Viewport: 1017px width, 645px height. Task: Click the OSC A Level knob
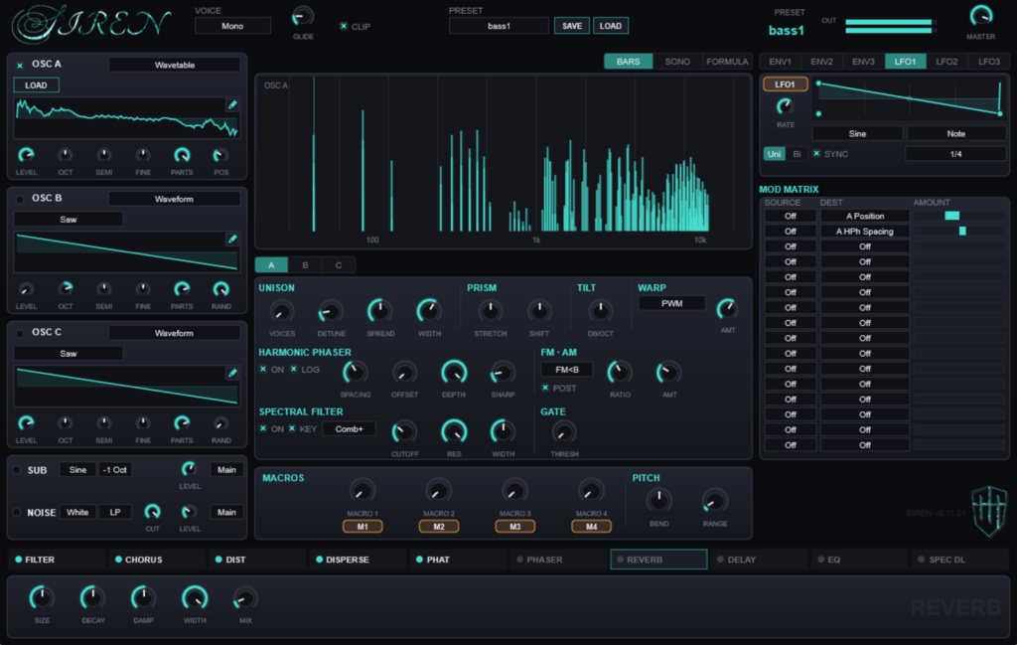click(x=26, y=155)
